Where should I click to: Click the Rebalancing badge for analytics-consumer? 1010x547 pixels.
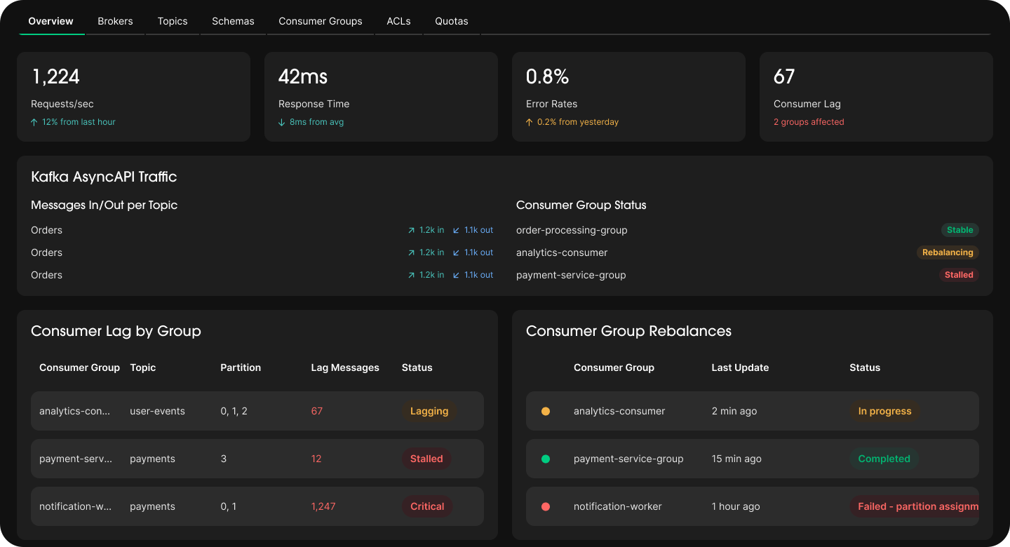tap(948, 252)
